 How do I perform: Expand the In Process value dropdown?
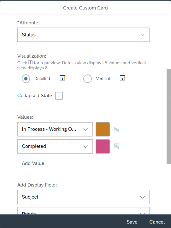coord(55,129)
